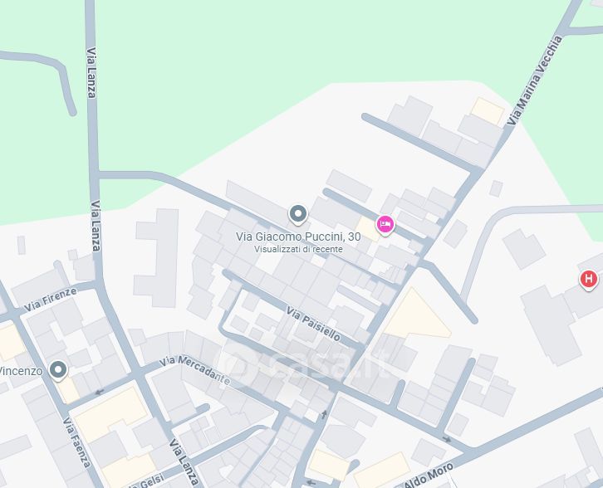Click the Via Giacomo Puccini location pin
Image resolution: width=603 pixels, height=488 pixels.
tap(298, 214)
